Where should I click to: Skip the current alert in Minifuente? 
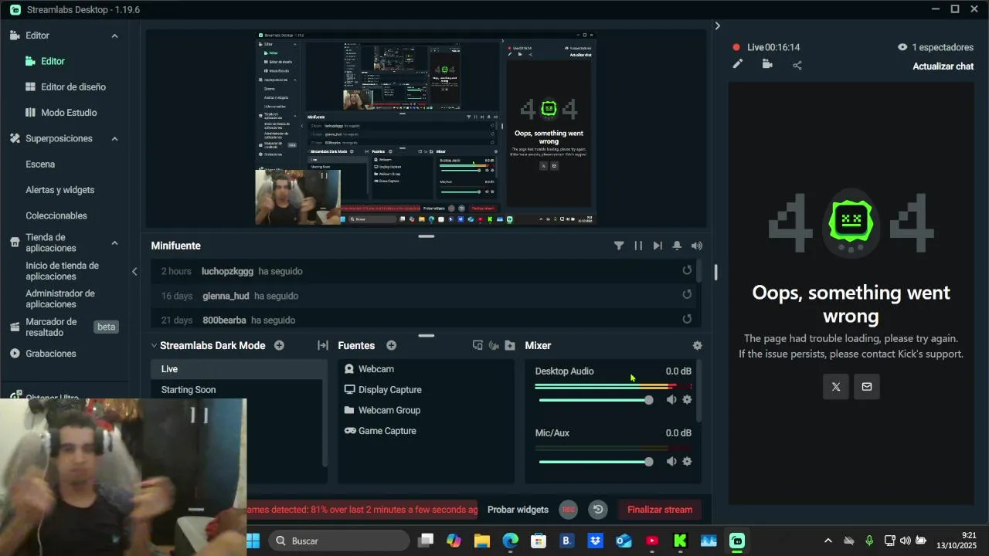658,246
